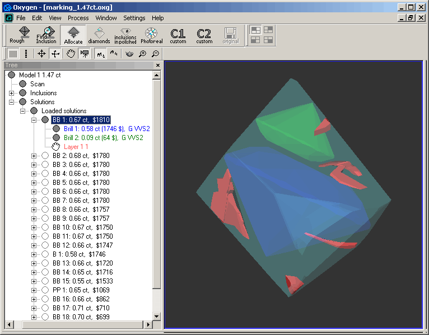Open the Settings menu
The height and width of the screenshot is (335, 429).
134,18
